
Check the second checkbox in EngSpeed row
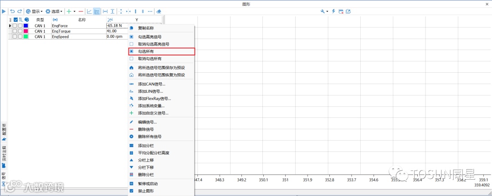click(x=20, y=37)
